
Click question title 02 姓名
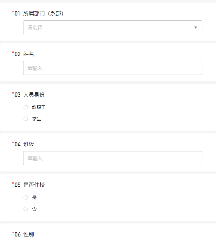coord(24,54)
